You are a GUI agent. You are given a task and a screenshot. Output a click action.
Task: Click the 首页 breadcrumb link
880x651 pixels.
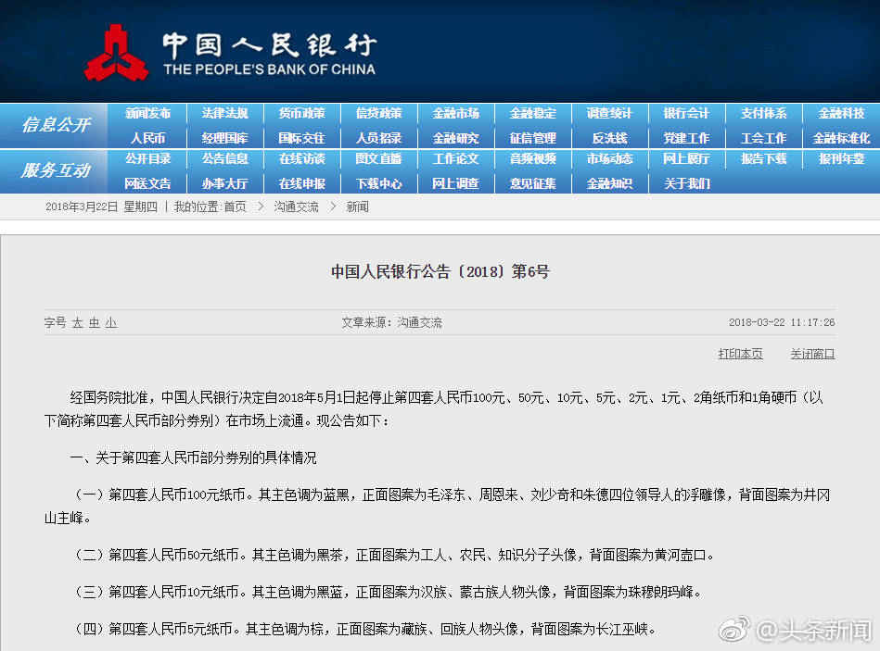(235, 207)
